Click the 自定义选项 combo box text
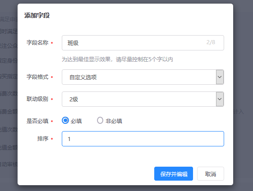This screenshot has height=191, width=253. (x=83, y=77)
